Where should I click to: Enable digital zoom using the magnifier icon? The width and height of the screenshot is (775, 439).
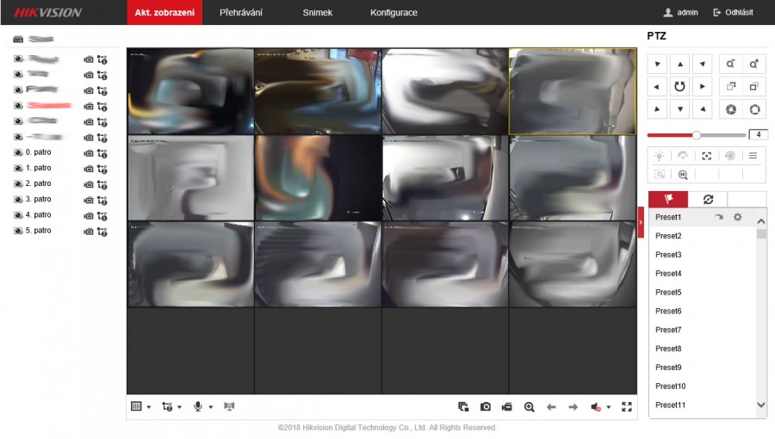coord(529,406)
